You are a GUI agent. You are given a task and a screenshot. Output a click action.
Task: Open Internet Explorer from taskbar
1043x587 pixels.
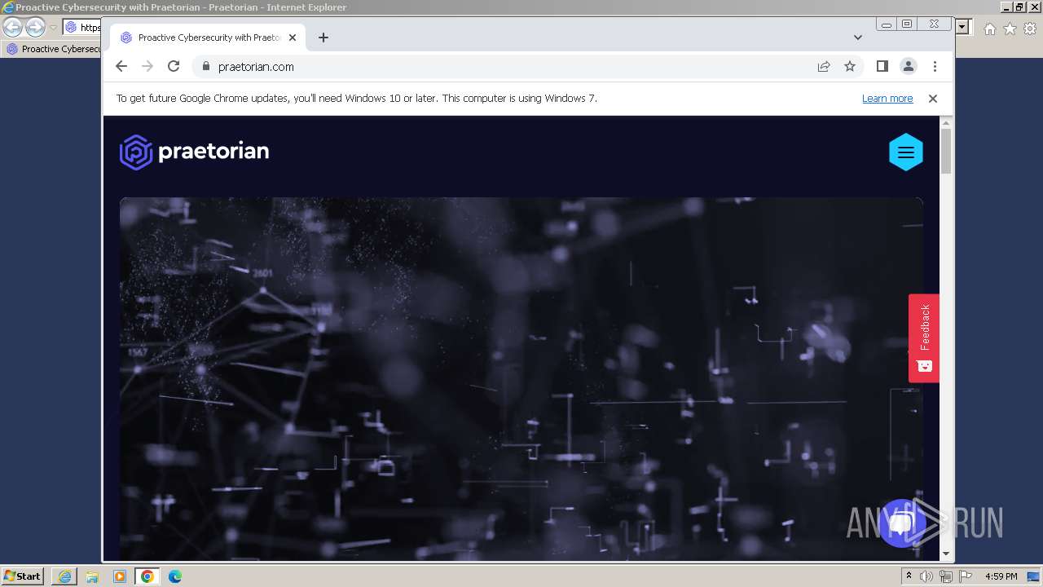pyautogui.click(x=64, y=576)
